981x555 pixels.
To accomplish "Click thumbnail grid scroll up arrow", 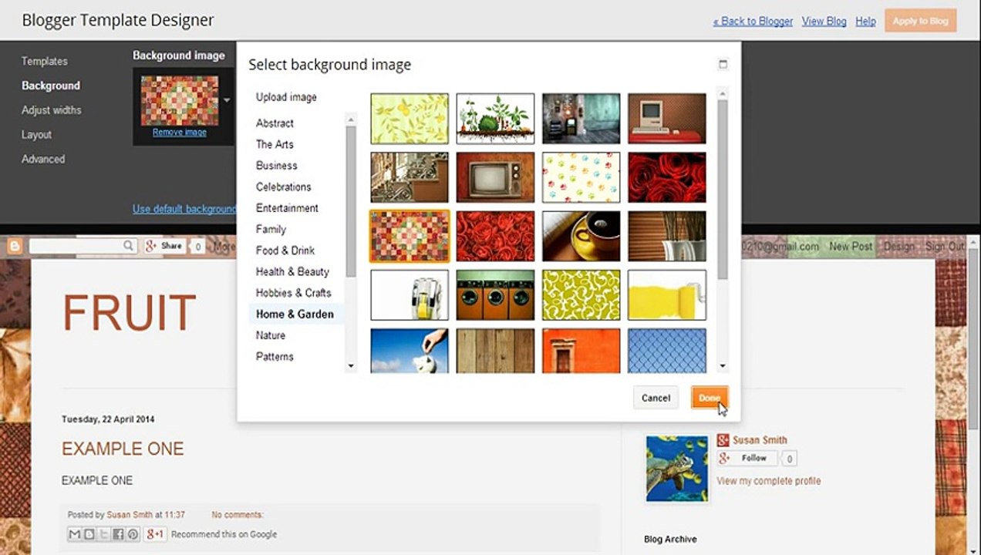I will coord(723,94).
